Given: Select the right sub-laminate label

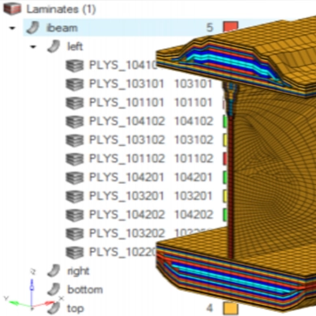Looking at the screenshot, I should coord(79,271).
